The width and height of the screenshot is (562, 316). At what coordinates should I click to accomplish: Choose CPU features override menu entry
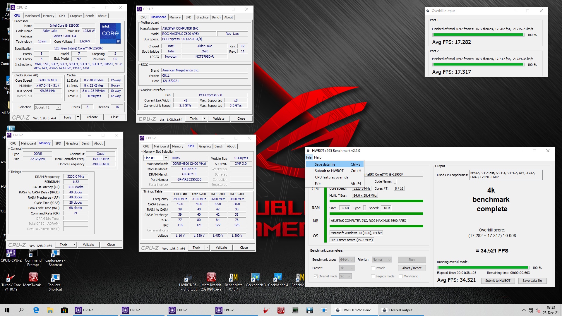pyautogui.click(x=335, y=177)
